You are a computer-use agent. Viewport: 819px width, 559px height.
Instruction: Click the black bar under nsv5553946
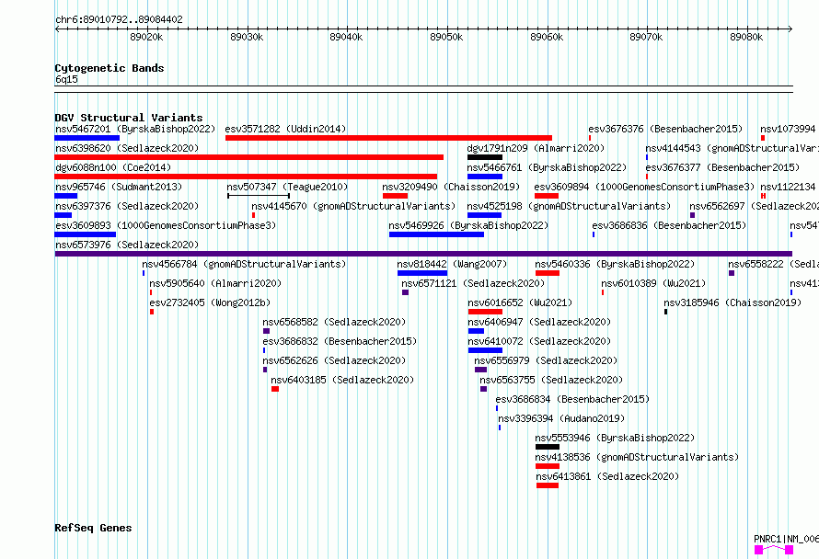click(548, 447)
